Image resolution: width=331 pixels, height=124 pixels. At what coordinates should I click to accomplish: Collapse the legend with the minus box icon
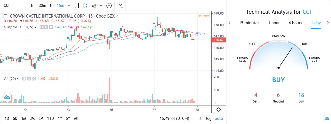6,16
